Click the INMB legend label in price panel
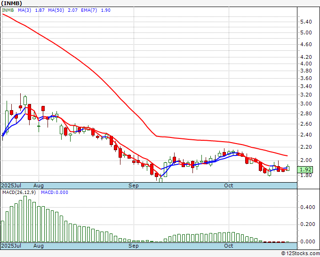 click(x=9, y=10)
